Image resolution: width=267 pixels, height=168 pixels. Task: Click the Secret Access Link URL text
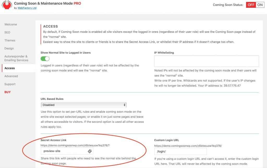click(x=75, y=145)
